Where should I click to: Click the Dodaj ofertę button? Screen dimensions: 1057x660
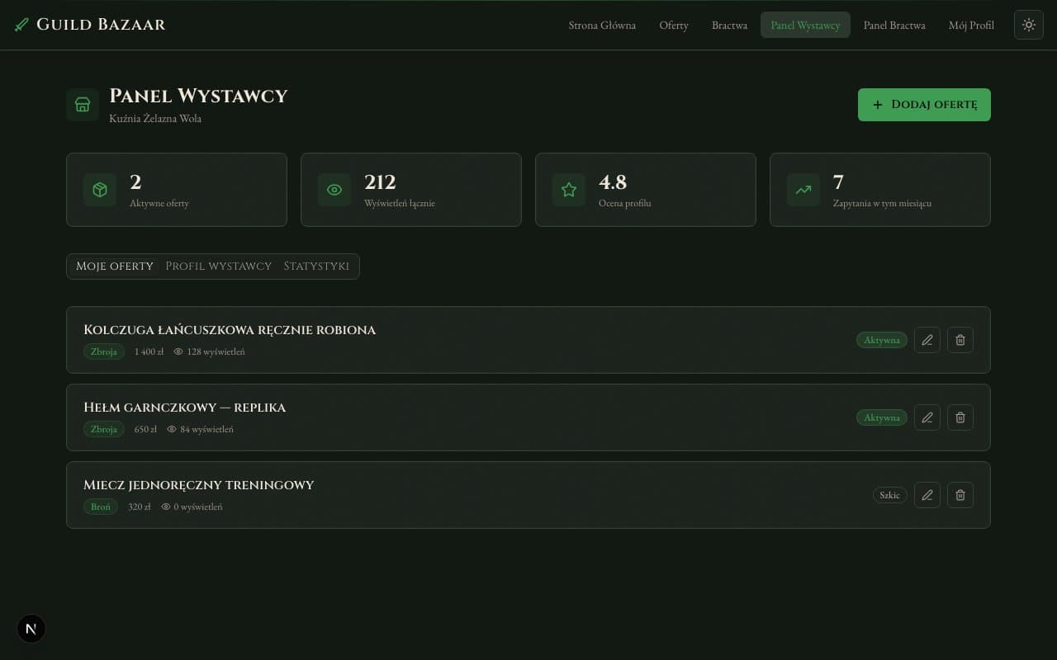[924, 105]
